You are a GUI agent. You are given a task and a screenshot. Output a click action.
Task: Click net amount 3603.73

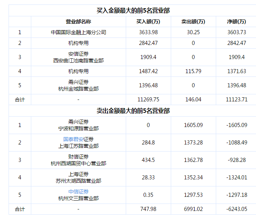pyautogui.click(x=237, y=32)
